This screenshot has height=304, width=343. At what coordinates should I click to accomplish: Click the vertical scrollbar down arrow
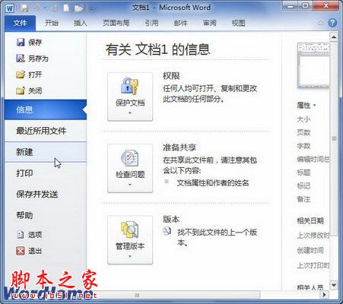[334, 285]
